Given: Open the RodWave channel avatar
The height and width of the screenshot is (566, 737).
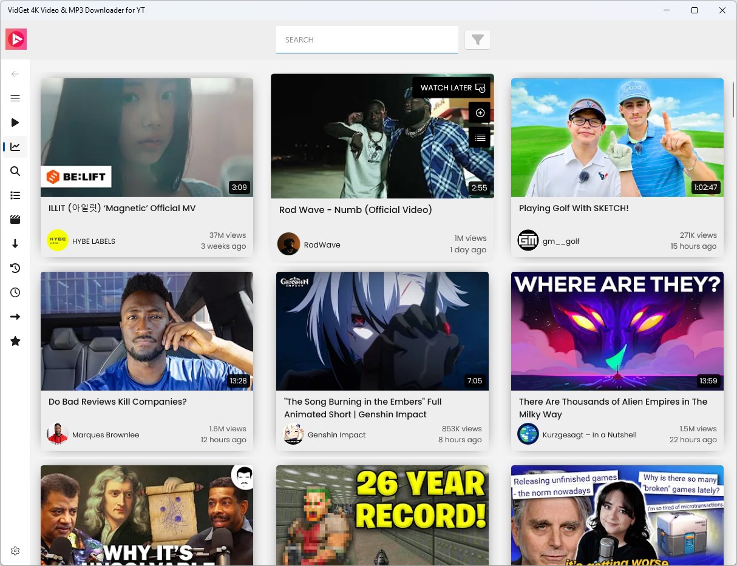Looking at the screenshot, I should (288, 244).
